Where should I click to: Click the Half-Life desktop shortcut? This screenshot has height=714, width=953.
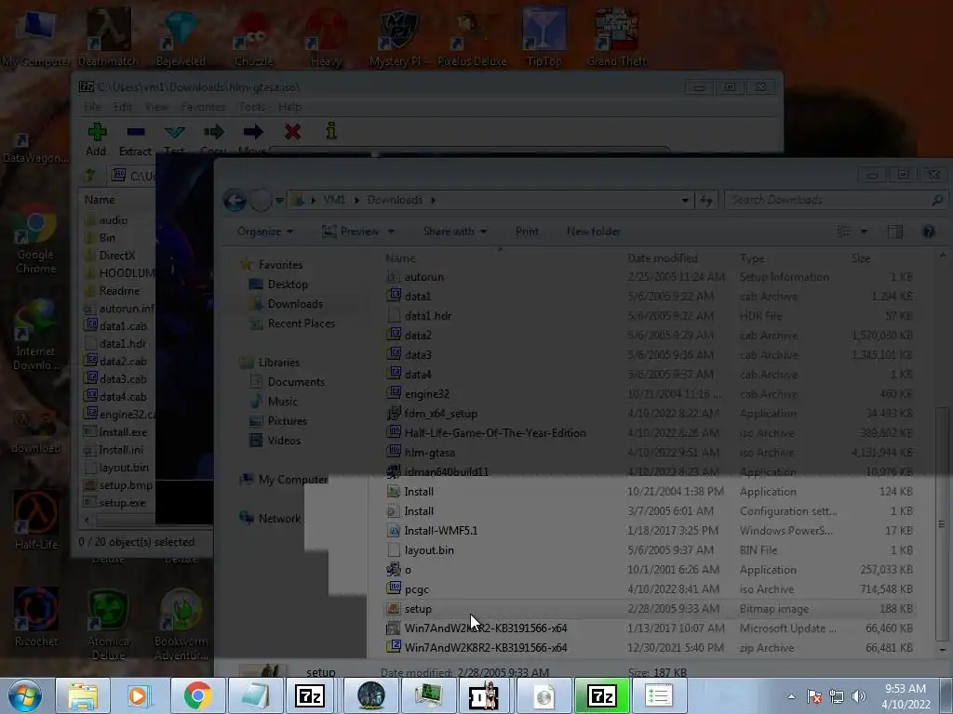coord(36,521)
